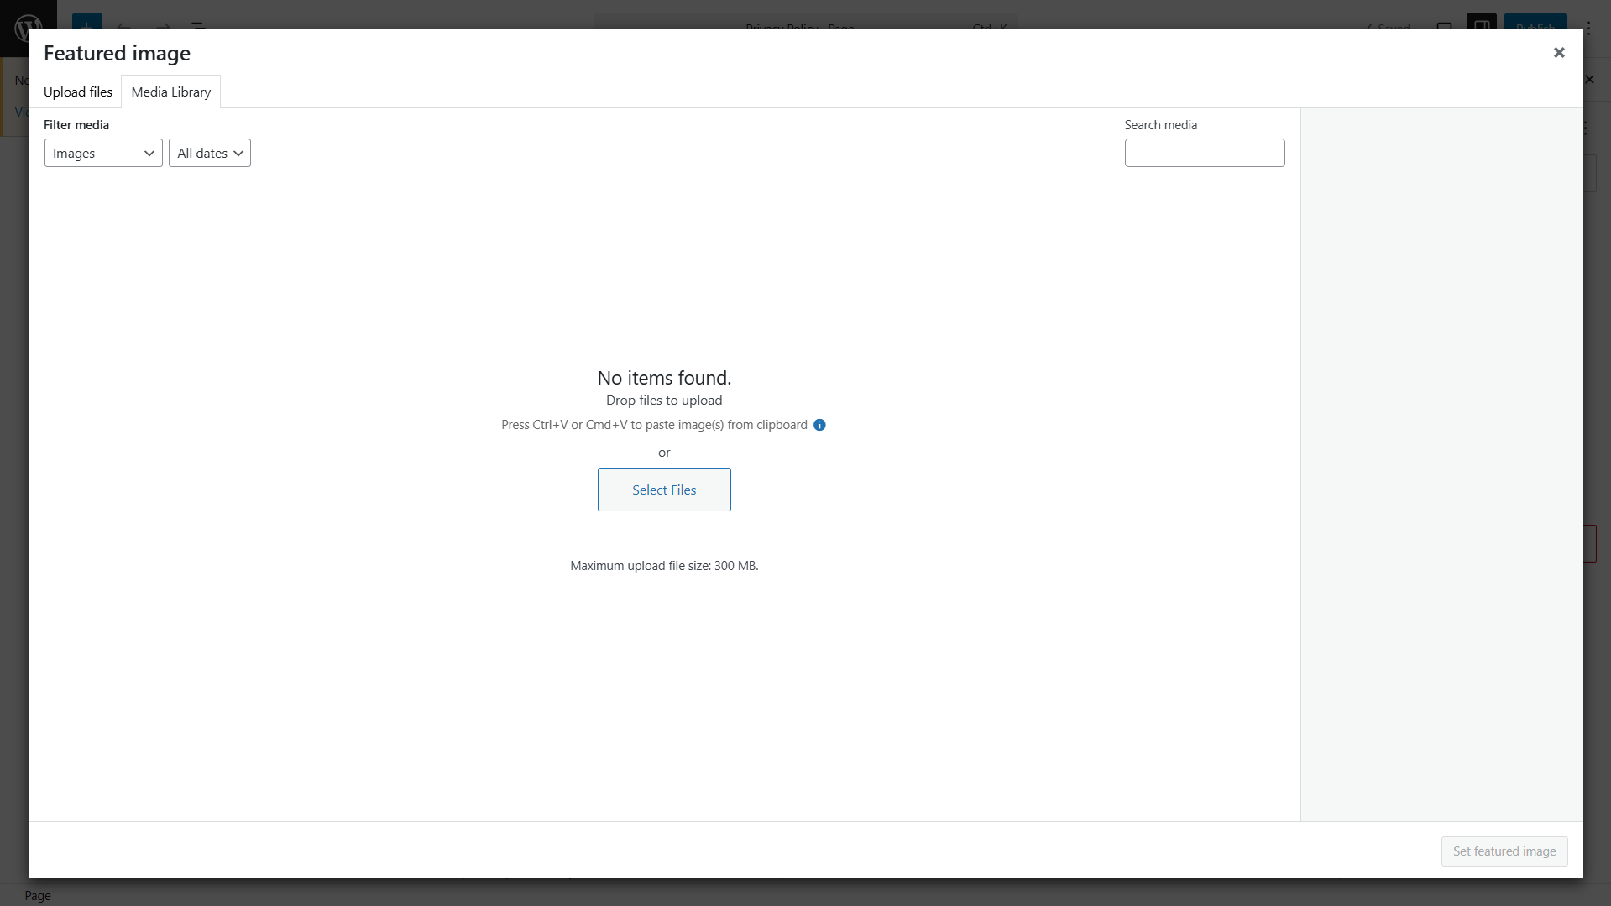Click the Select Files button
Image resolution: width=1611 pixels, height=906 pixels.
tap(664, 490)
